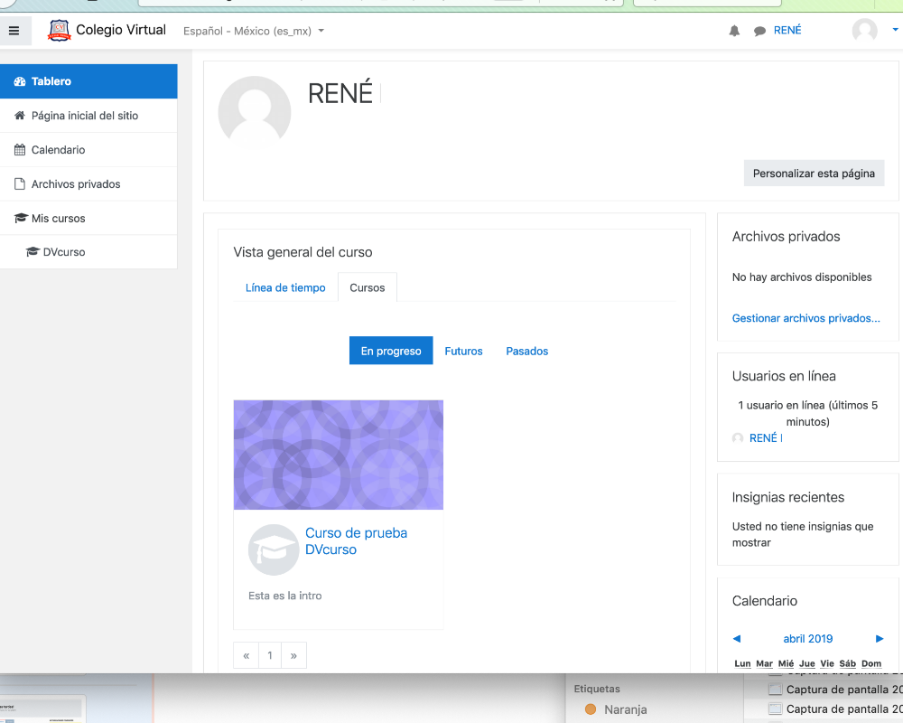This screenshot has height=723, width=903.
Task: Click the graduation cap icon for DVcurso
Action: click(x=33, y=252)
